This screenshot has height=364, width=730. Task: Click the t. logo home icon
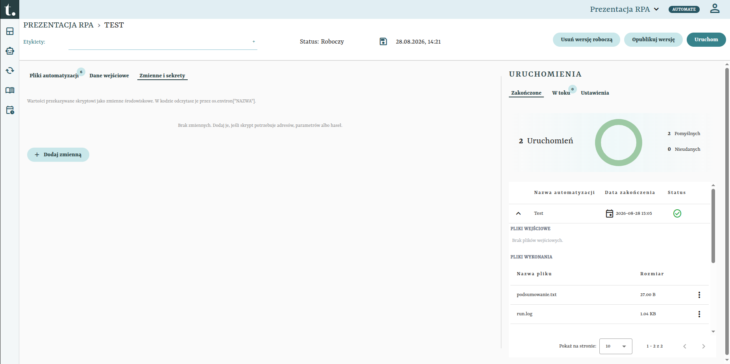9,9
